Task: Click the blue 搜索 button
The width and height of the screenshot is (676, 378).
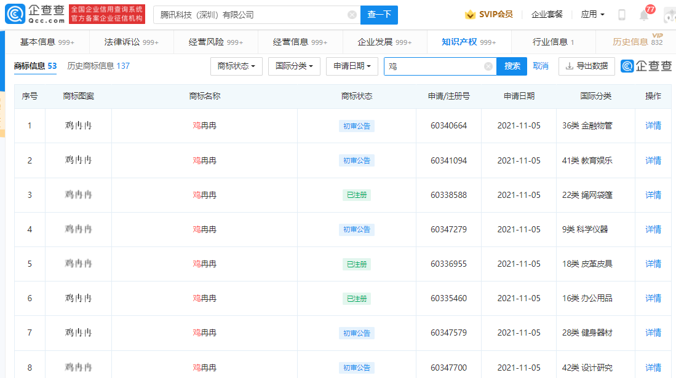Action: [512, 66]
